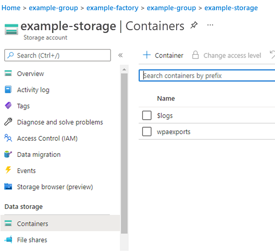Click the File shares icon

pos(8,239)
